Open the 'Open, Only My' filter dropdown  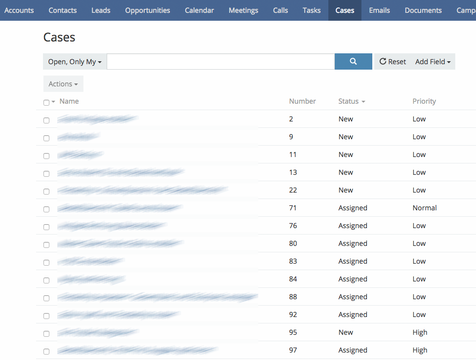tap(74, 61)
